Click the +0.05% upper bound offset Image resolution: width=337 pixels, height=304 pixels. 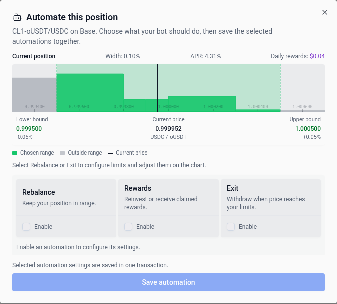point(312,137)
